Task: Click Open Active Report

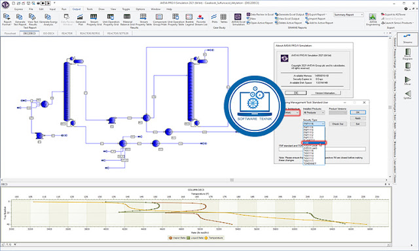Action: pos(260,23)
